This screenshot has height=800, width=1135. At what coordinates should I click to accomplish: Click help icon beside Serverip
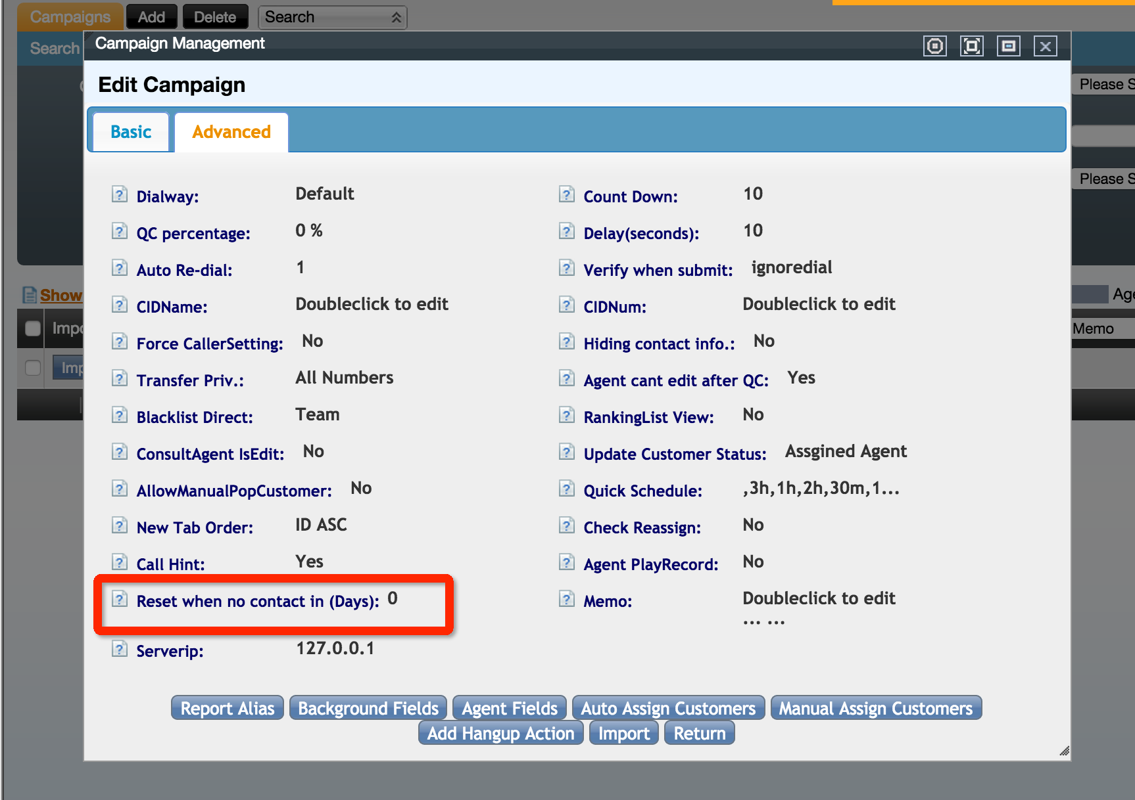[119, 649]
